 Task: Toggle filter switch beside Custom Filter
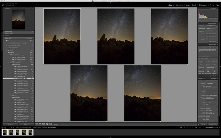(219, 127)
